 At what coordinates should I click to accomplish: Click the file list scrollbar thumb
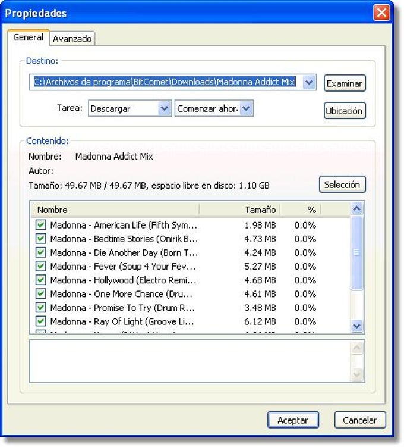pyautogui.click(x=357, y=253)
